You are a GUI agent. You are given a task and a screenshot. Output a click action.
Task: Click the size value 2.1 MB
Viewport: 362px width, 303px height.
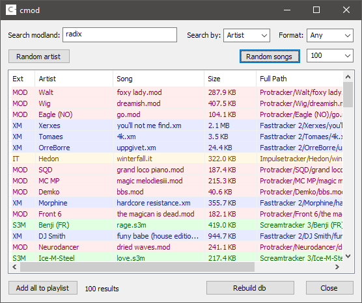(x=219, y=125)
